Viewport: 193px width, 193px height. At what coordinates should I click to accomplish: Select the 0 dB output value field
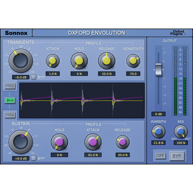pos(158,114)
